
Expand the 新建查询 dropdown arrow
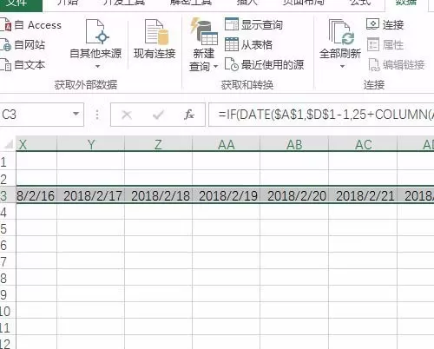click(215, 67)
